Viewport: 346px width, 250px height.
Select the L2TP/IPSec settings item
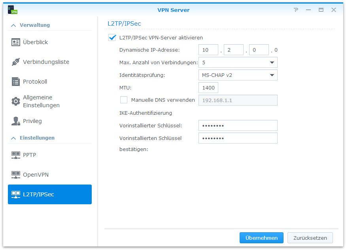click(x=50, y=194)
